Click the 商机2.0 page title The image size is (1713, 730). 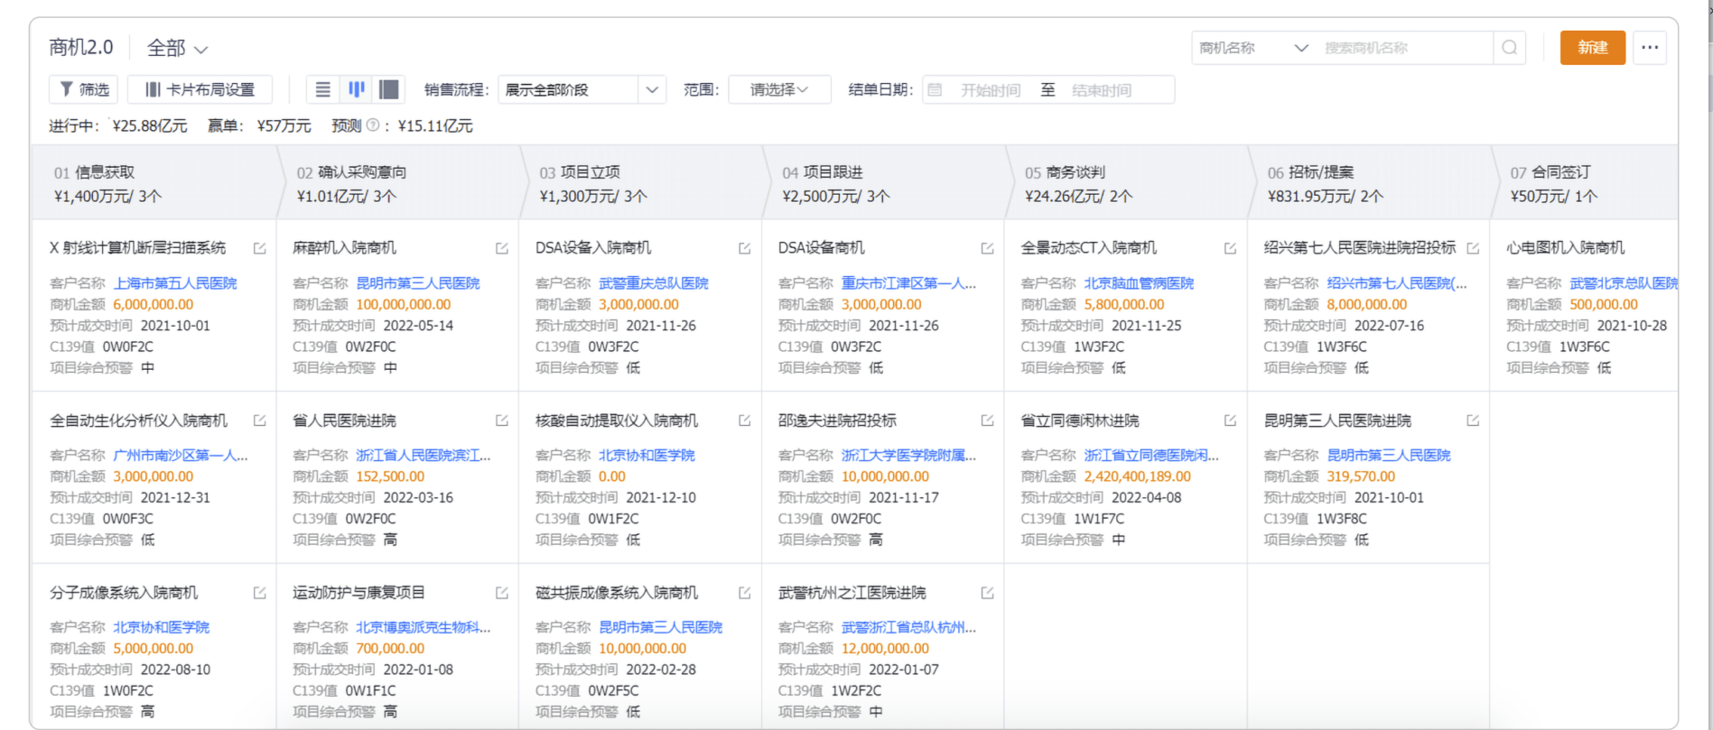(x=81, y=48)
